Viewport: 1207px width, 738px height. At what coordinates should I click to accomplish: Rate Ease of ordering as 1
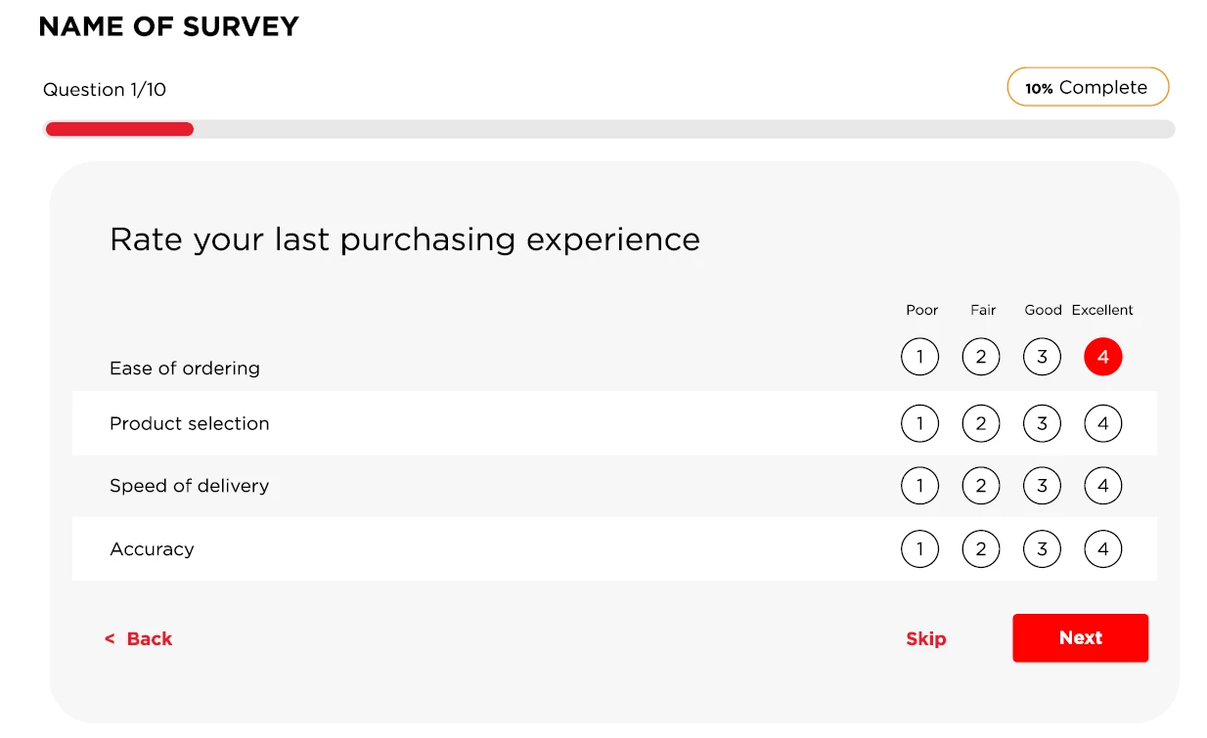(x=919, y=357)
